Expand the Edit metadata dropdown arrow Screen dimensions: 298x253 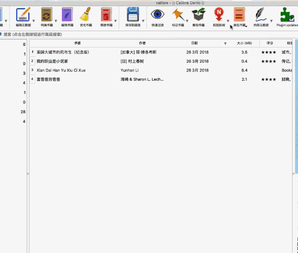(34, 21)
